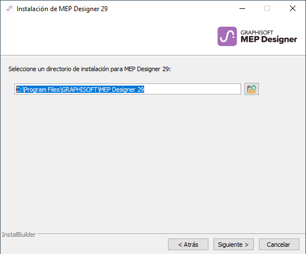Close the installer window
The width and height of the screenshot is (306, 254).
click(293, 8)
